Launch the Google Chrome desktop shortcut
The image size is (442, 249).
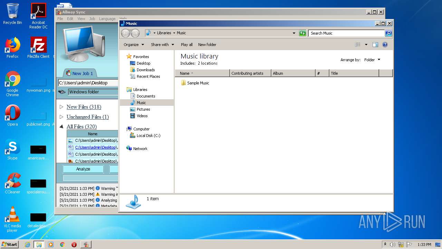tap(12, 84)
